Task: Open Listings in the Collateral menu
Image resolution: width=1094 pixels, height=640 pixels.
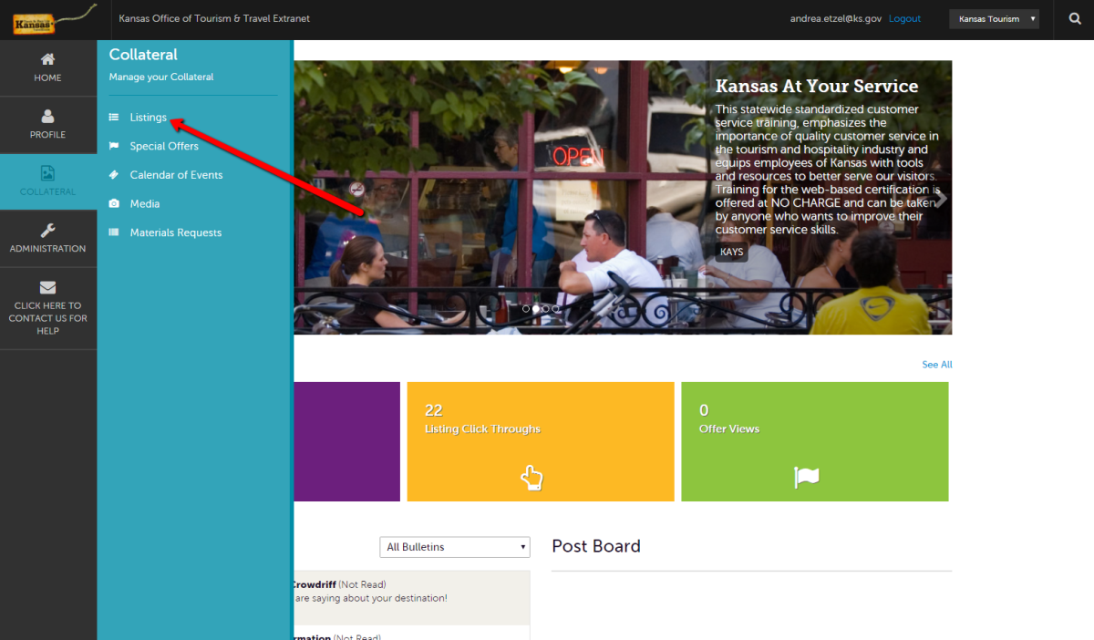Action: pos(148,118)
